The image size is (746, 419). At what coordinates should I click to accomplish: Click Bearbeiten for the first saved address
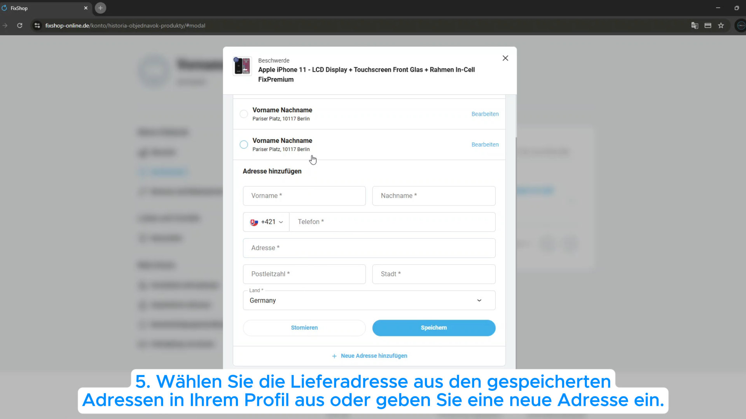click(485, 114)
